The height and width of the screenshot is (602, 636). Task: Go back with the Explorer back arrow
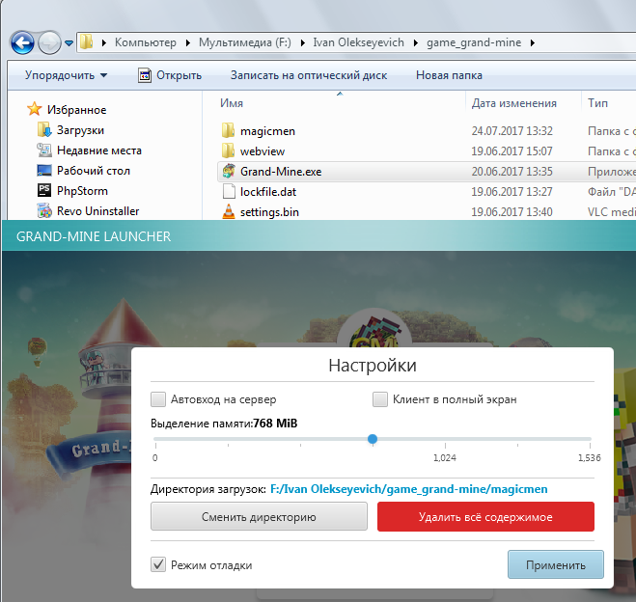[22, 42]
